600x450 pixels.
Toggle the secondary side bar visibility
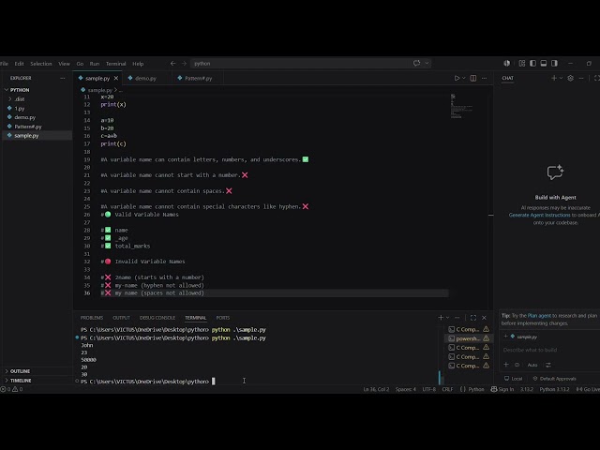coord(554,64)
